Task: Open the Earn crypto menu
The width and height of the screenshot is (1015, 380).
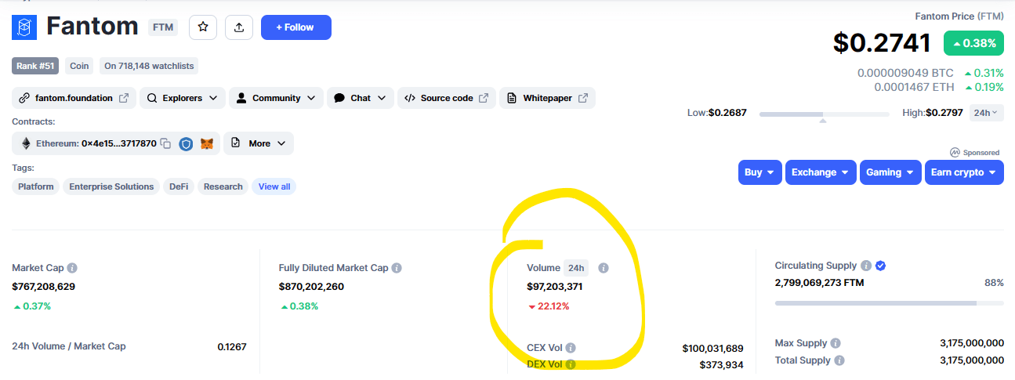Action: point(964,172)
